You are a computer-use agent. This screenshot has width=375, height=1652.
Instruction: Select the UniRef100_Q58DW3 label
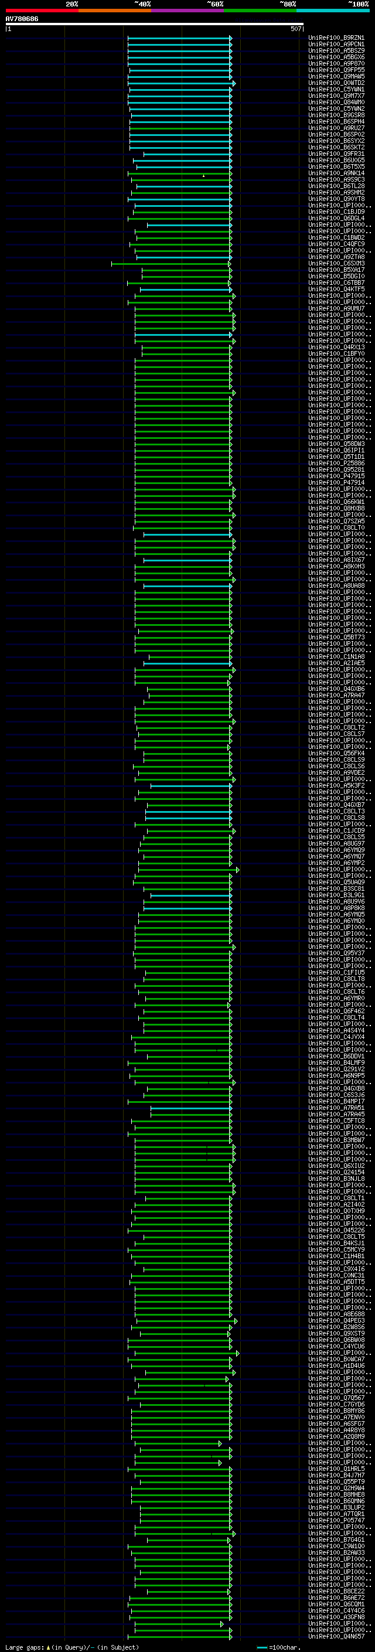336,444
